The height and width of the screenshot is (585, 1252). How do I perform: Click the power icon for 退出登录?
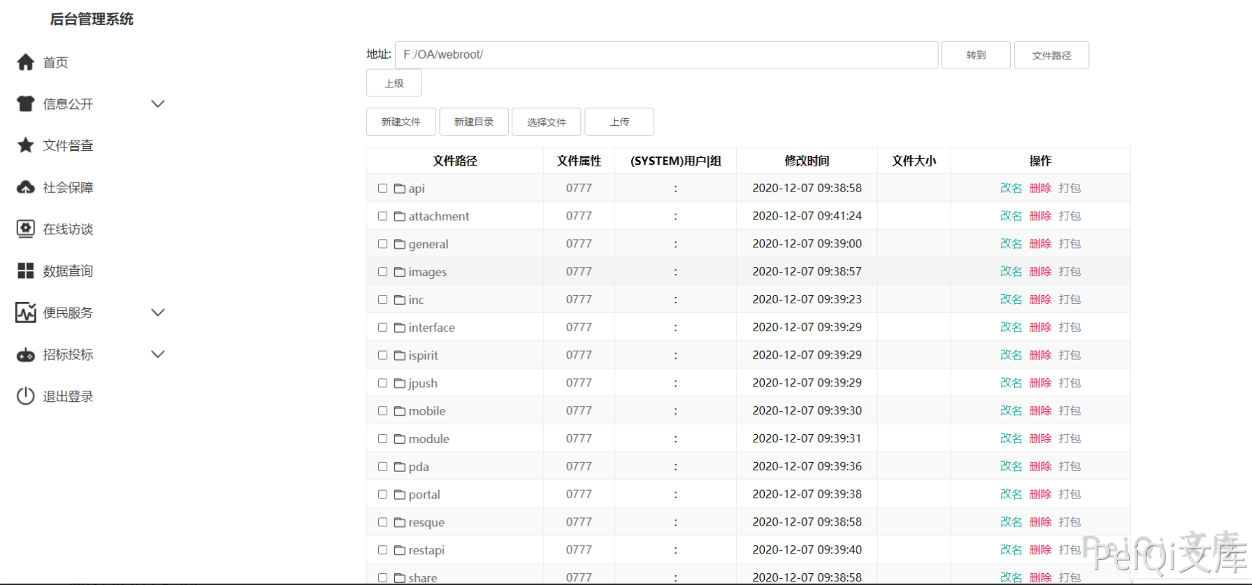pyautogui.click(x=26, y=396)
